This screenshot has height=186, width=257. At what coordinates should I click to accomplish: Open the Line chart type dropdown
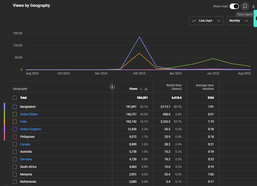206,21
